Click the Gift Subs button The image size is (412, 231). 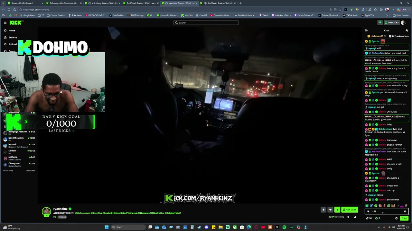[350, 210]
